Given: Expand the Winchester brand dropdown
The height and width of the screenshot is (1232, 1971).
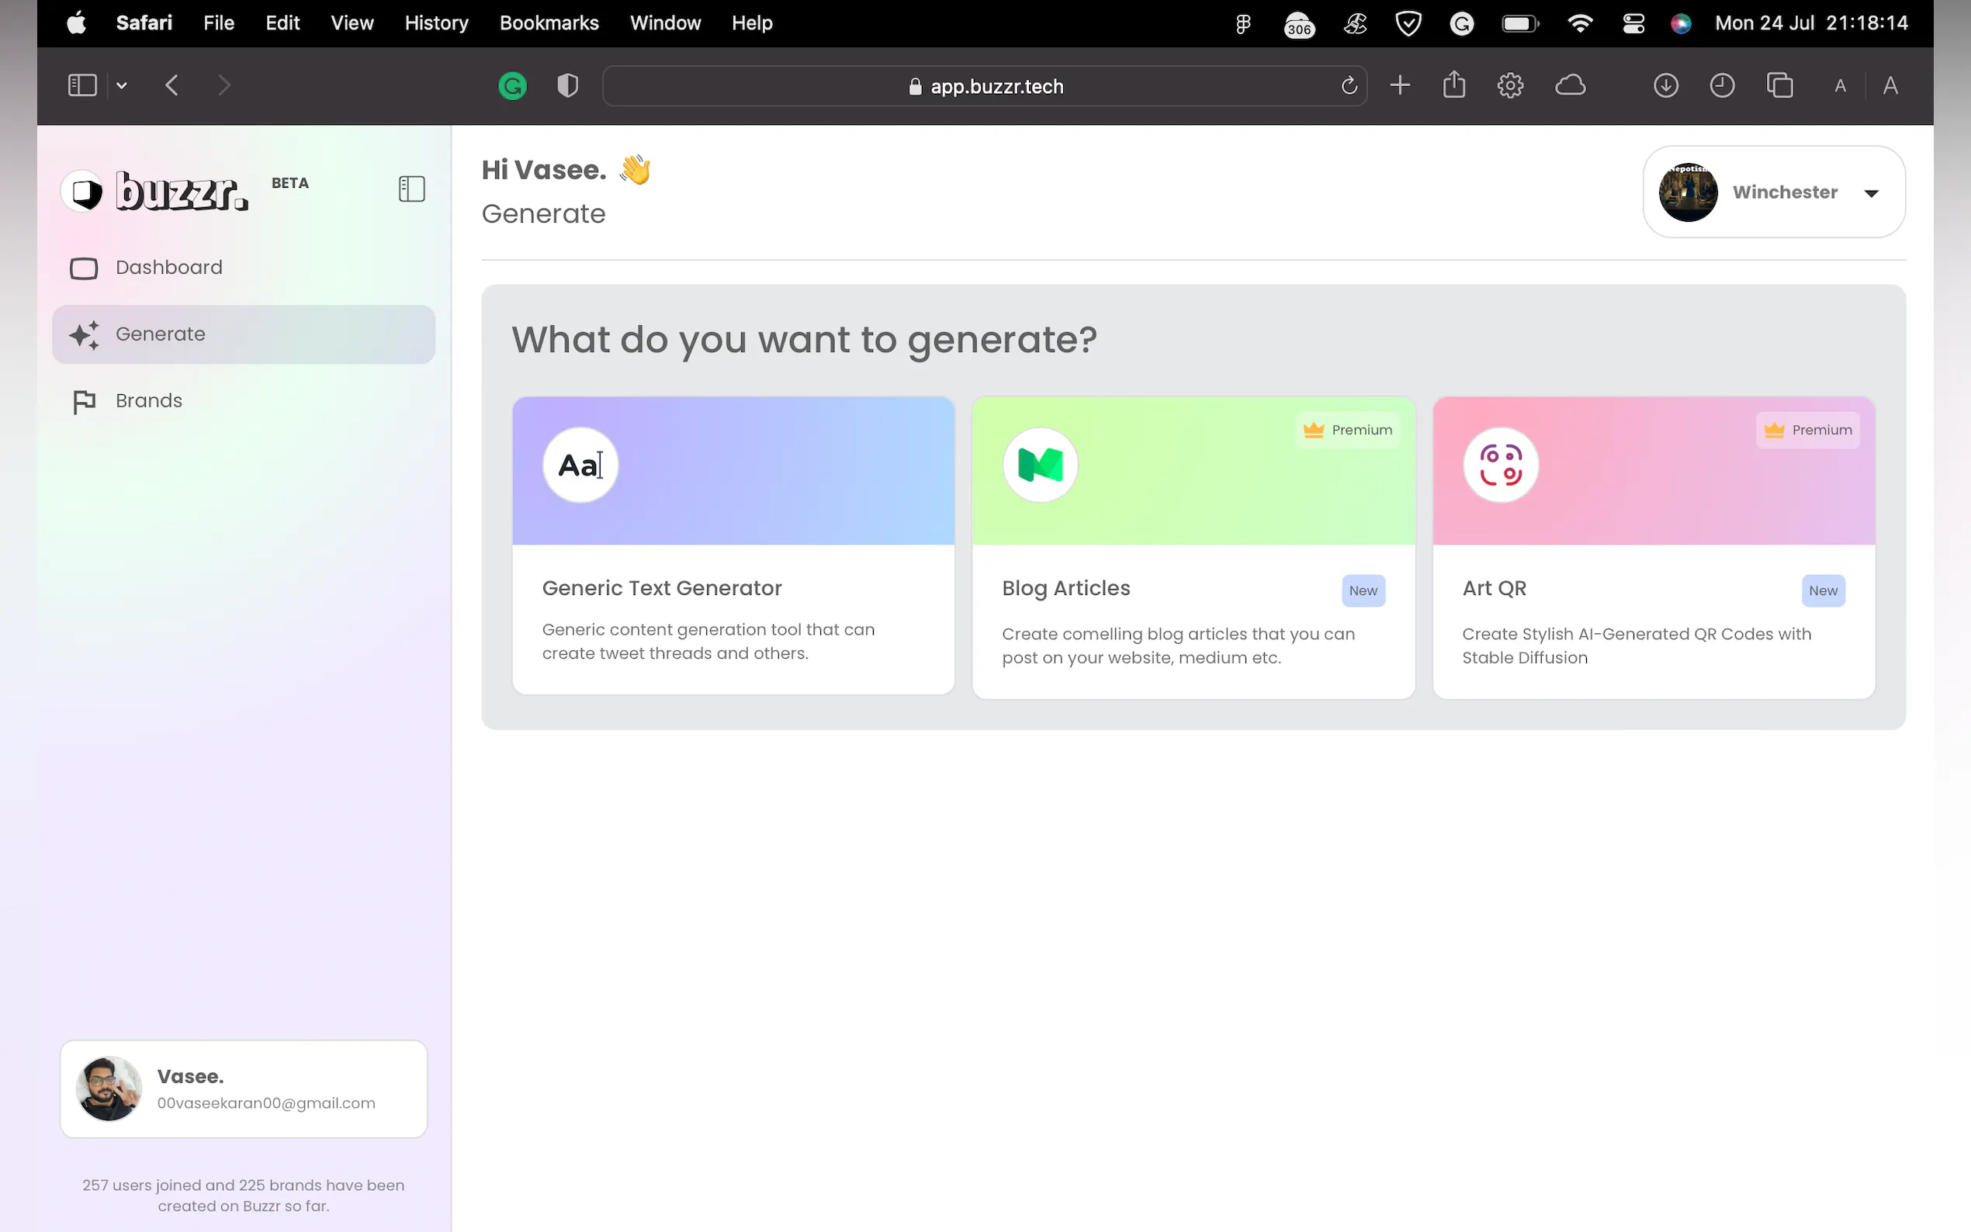Looking at the screenshot, I should (x=1871, y=193).
